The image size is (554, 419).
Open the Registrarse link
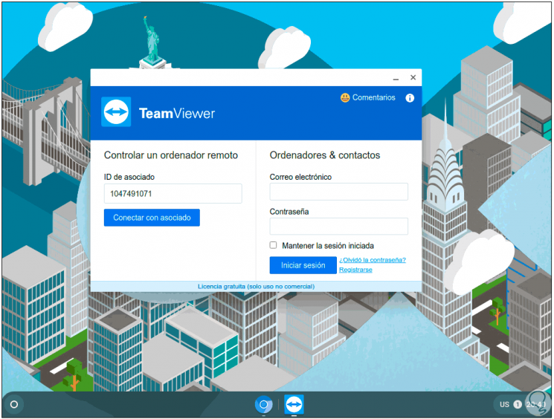(x=355, y=270)
